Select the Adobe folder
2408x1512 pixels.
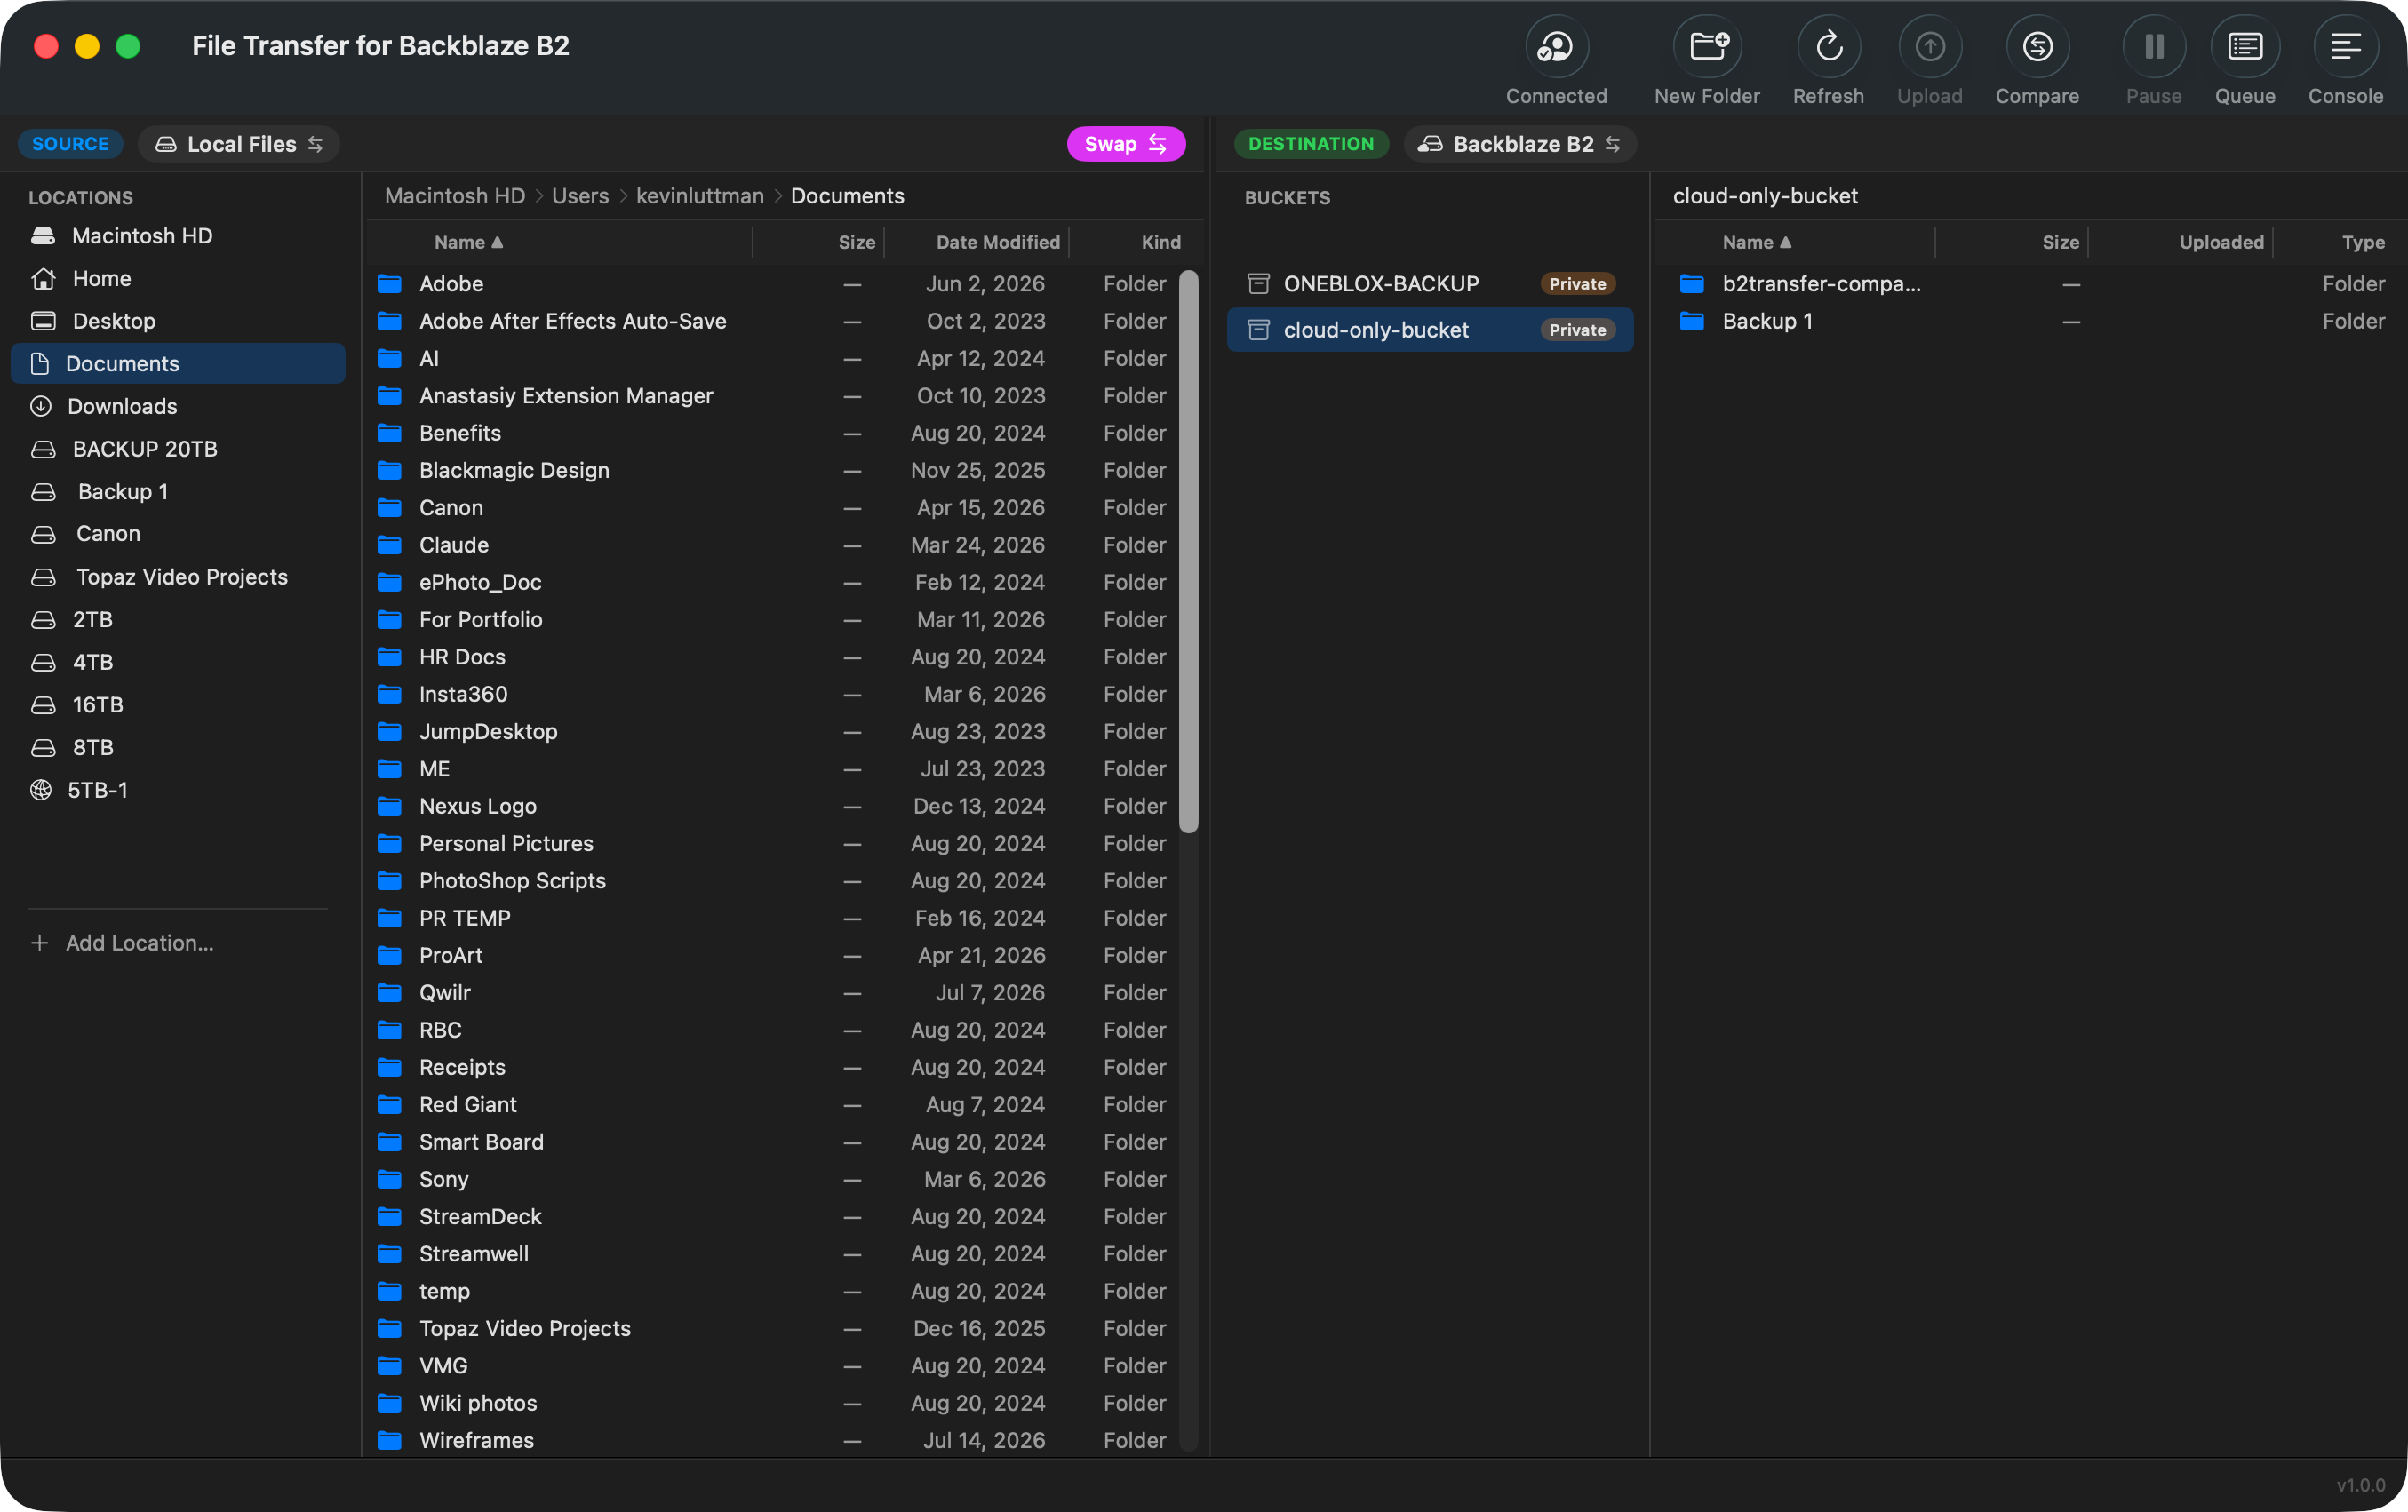coord(772,284)
